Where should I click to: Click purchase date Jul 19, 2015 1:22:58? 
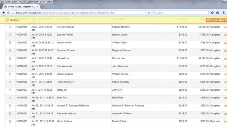pos(42,68)
